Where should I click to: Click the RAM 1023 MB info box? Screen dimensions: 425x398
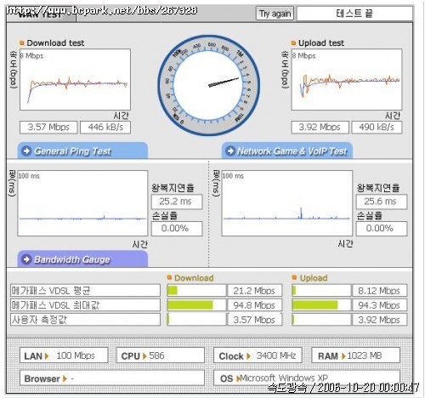[355, 355]
